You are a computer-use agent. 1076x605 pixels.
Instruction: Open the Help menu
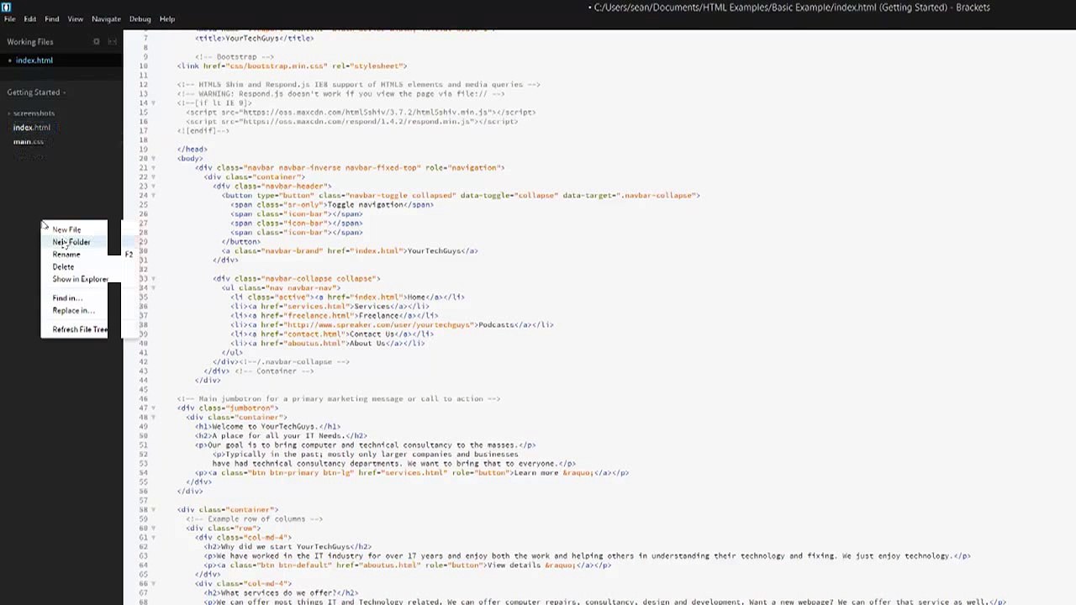[167, 18]
